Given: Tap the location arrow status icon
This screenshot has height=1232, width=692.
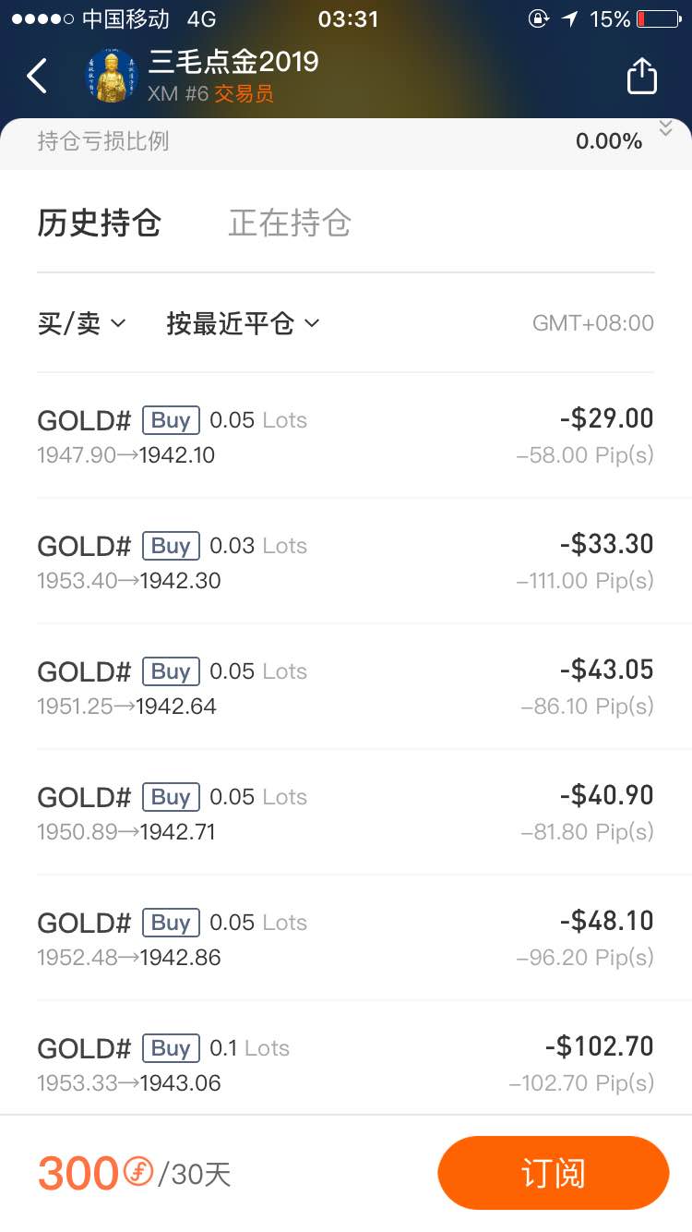Looking at the screenshot, I should pyautogui.click(x=570, y=18).
